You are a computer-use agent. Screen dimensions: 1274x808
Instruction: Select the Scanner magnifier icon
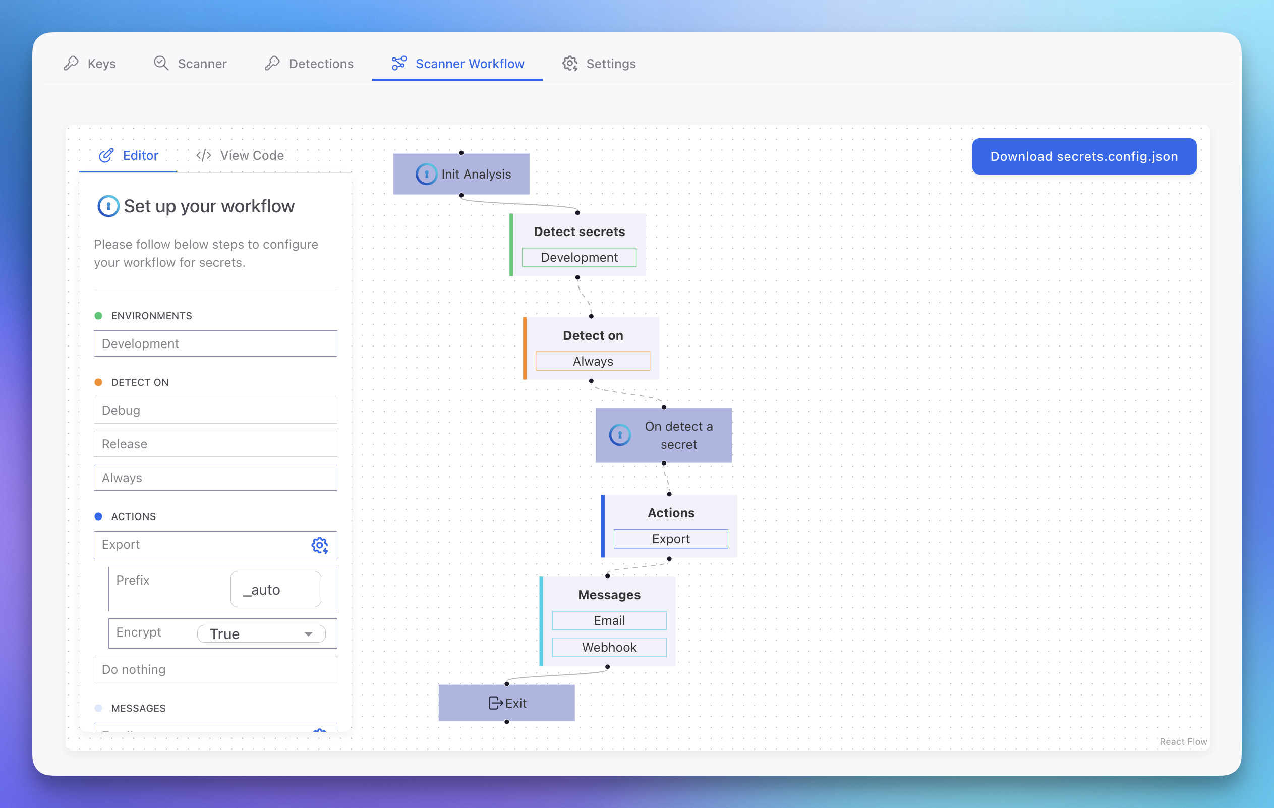tap(161, 63)
